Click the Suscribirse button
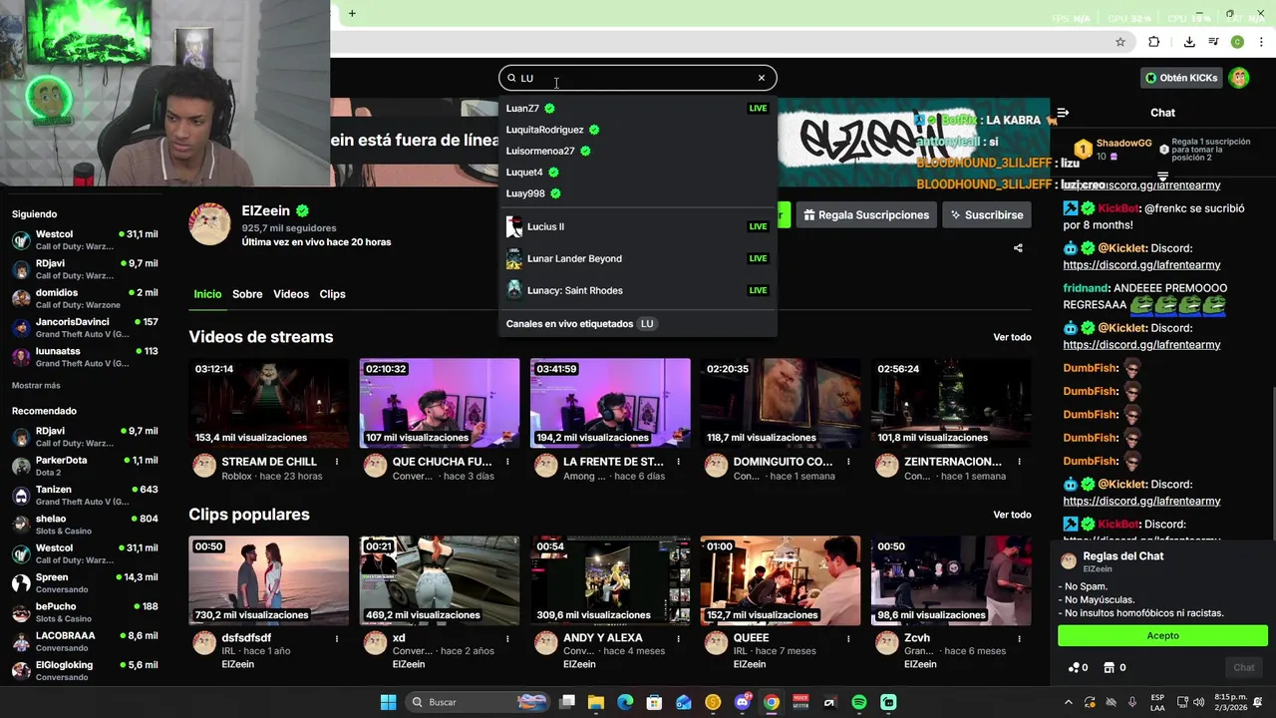The image size is (1276, 718). coord(987,214)
